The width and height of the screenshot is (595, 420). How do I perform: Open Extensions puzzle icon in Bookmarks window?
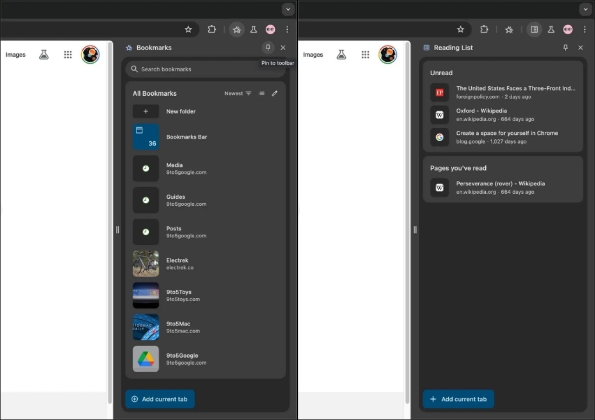212,29
